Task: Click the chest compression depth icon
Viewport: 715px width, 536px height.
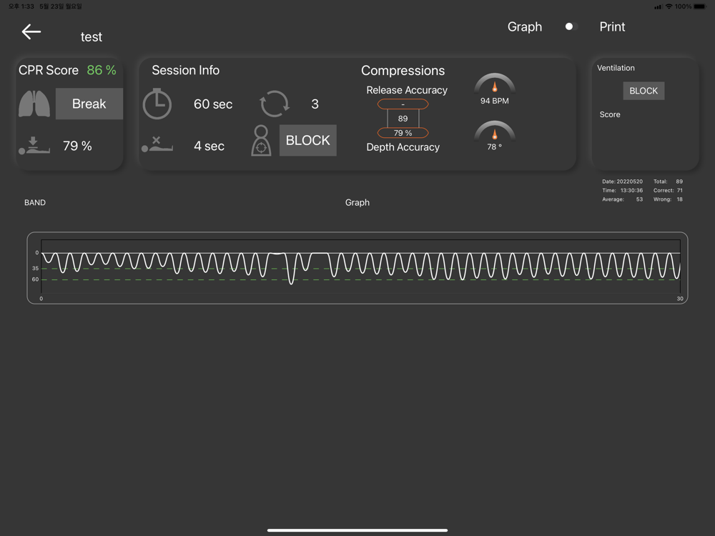Action: (34, 145)
